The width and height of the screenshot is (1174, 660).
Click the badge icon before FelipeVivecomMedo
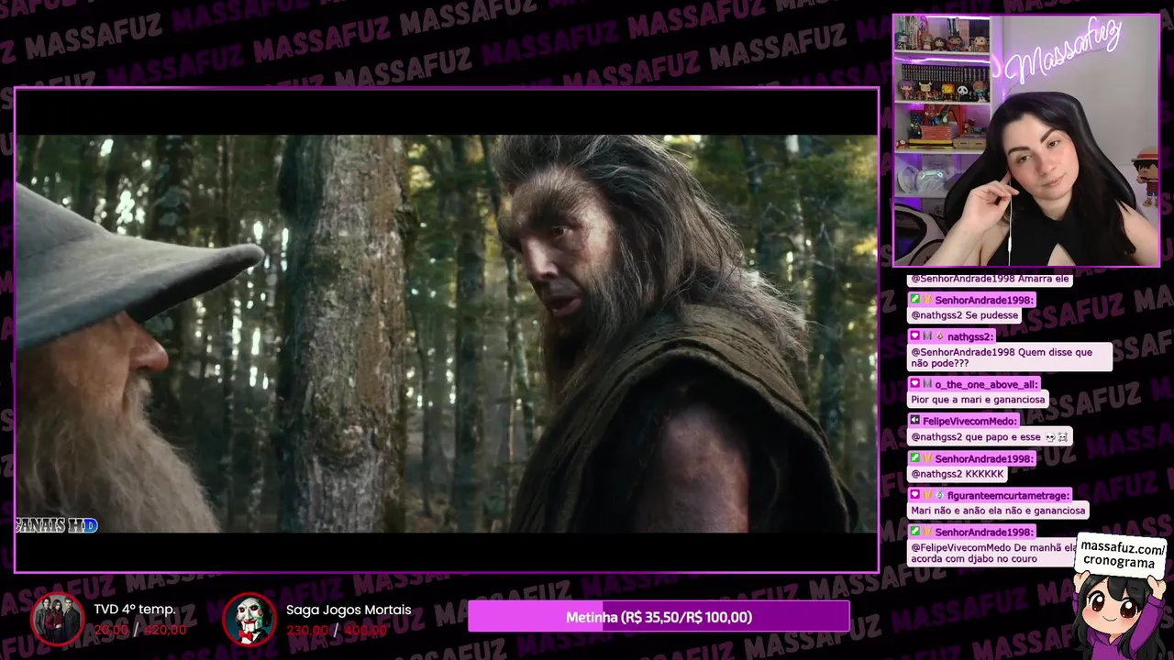click(x=915, y=421)
